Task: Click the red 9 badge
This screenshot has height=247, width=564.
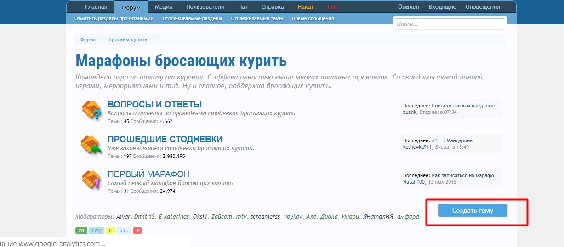Action: (137, 230)
